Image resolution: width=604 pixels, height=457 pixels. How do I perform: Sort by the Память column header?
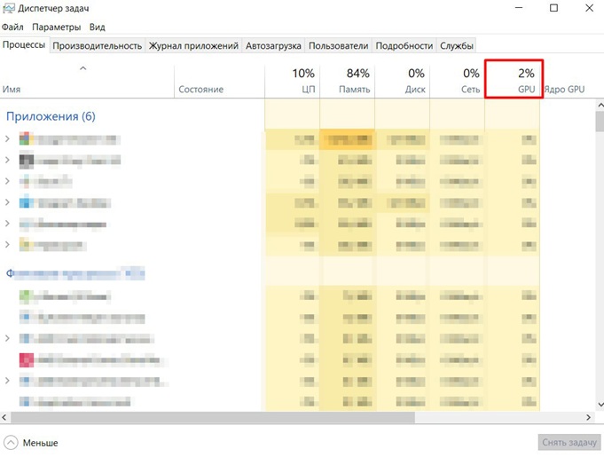347,80
